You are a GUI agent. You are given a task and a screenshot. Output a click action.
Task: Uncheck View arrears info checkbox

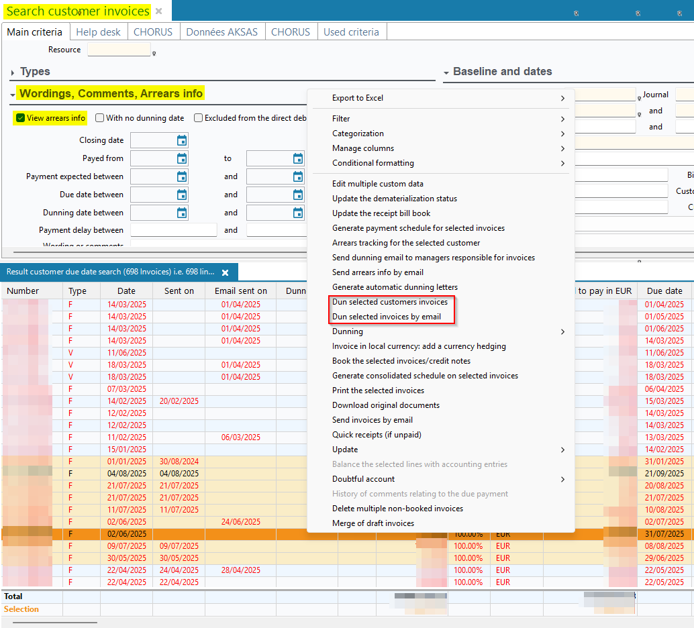(21, 118)
